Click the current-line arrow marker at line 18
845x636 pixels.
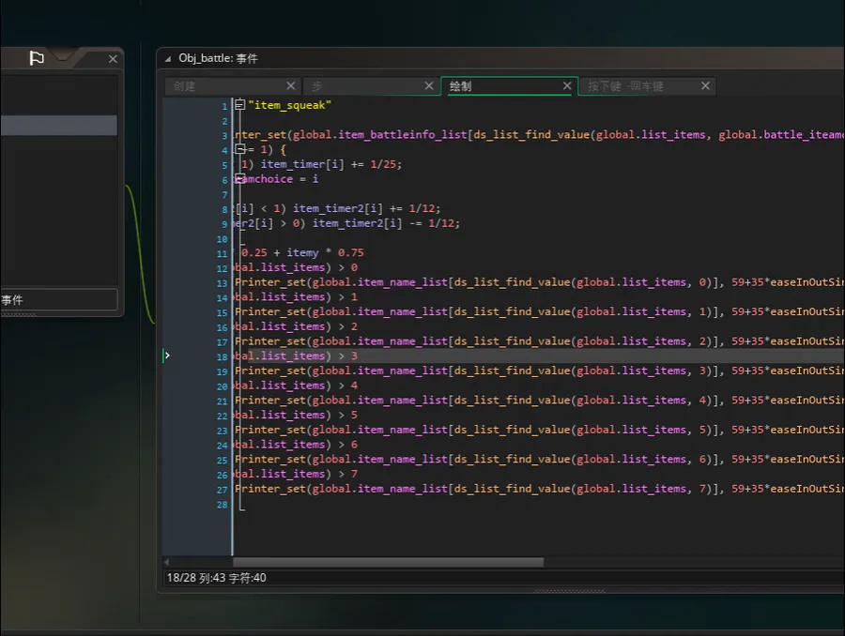pos(167,356)
